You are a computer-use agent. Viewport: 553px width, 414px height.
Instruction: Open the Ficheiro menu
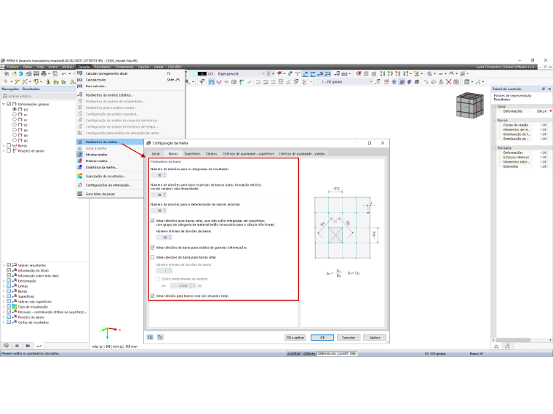coord(12,67)
